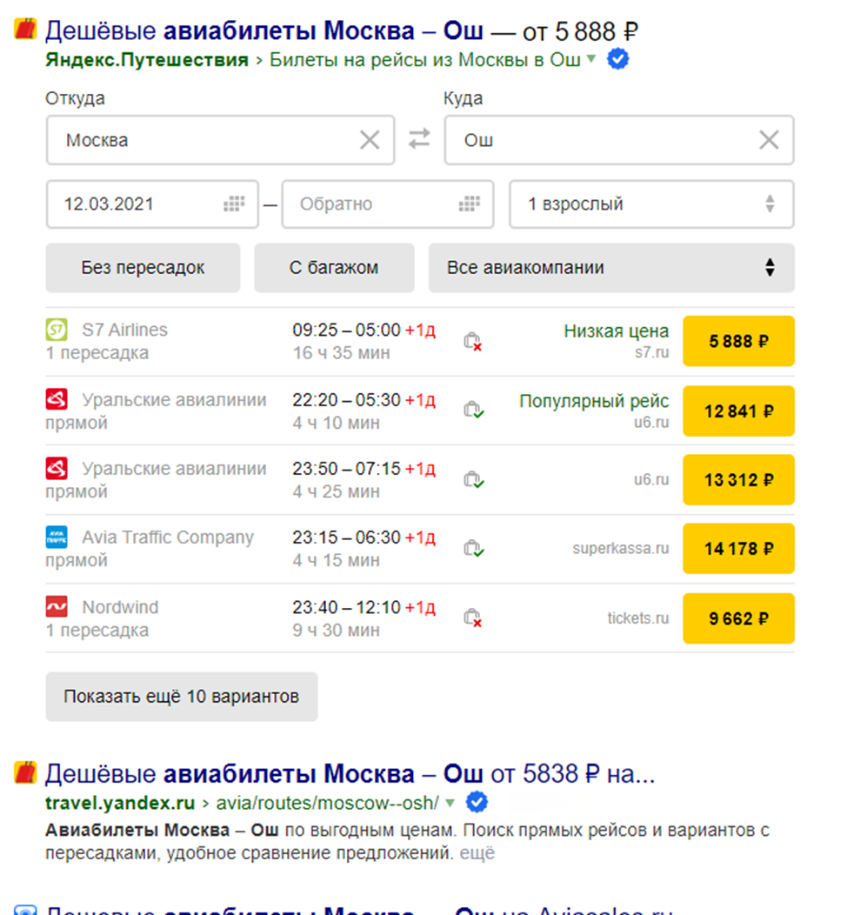The height and width of the screenshot is (915, 847).
Task: Expand arrow after Билеты на рейсы breadcrumb
Action: point(591,60)
